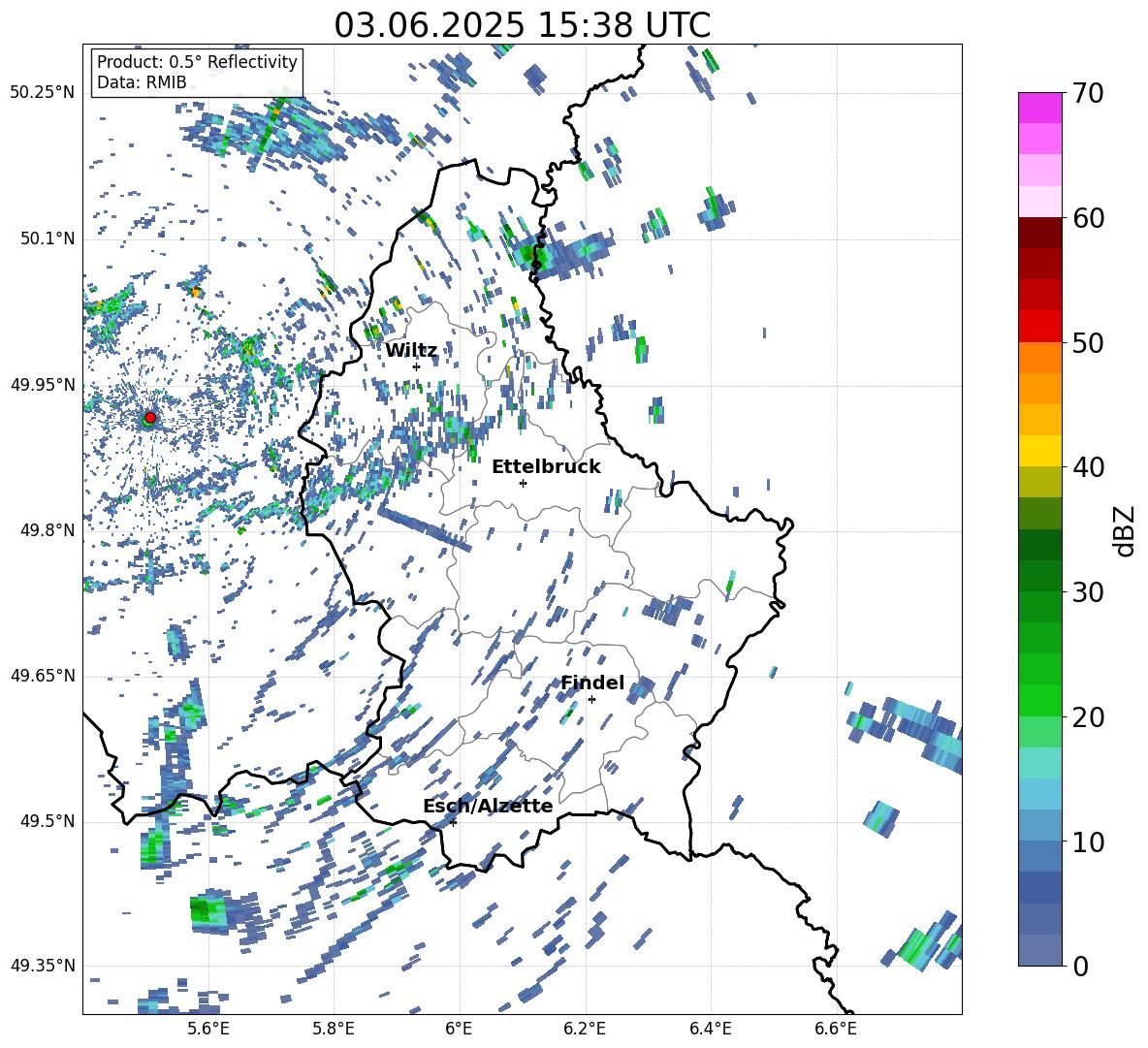This screenshot has height=1048, width=1148.
Task: Click the Esch/Alzette city label
Action: click(x=488, y=806)
